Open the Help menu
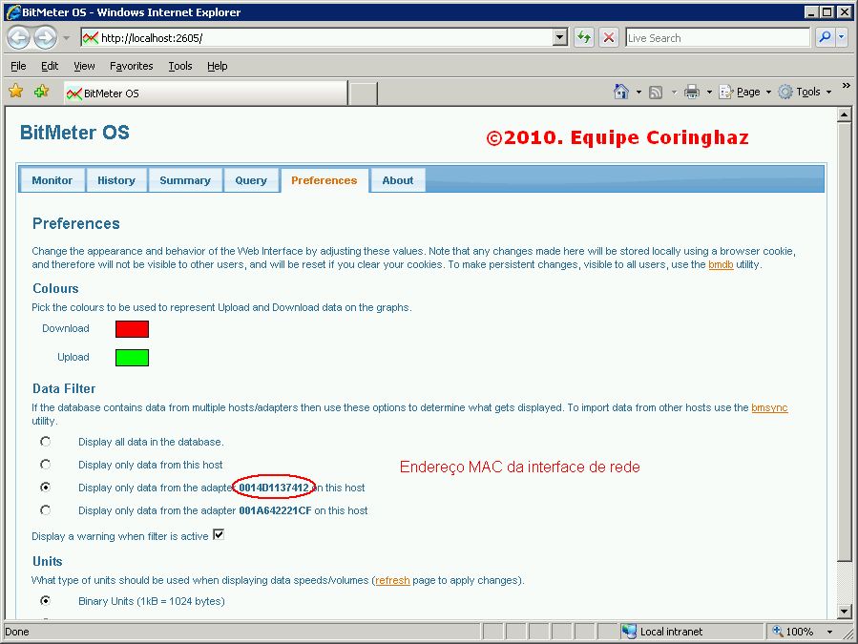Image resolution: width=858 pixels, height=644 pixels. [x=218, y=66]
